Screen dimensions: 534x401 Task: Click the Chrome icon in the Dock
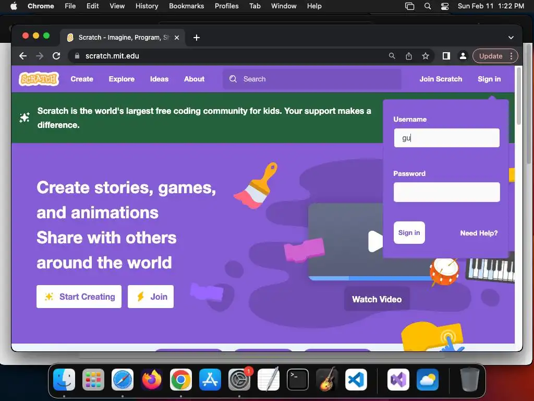pyautogui.click(x=181, y=380)
